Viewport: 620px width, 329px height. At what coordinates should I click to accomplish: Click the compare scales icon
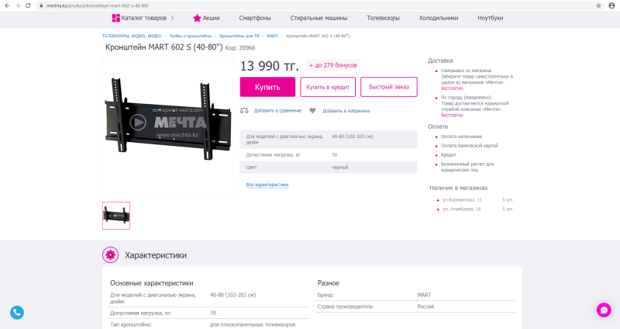pyautogui.click(x=244, y=110)
